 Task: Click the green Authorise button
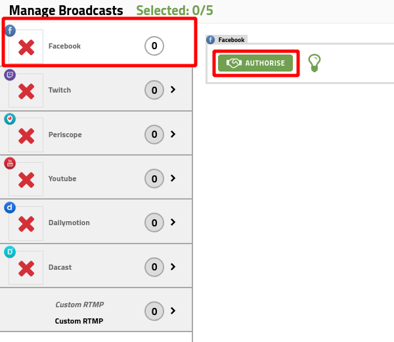255,63
